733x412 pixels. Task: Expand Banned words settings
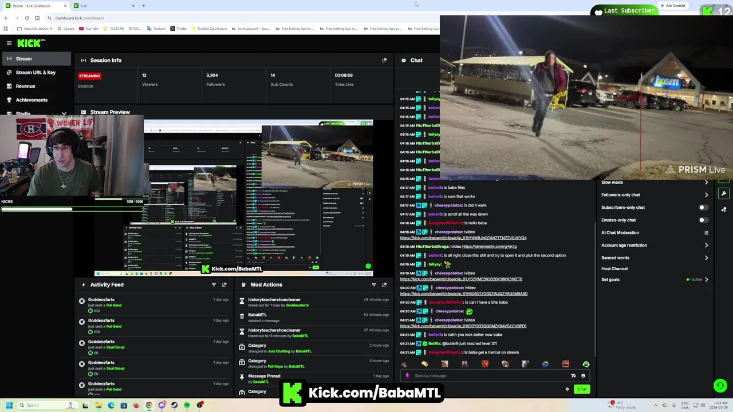coord(655,257)
